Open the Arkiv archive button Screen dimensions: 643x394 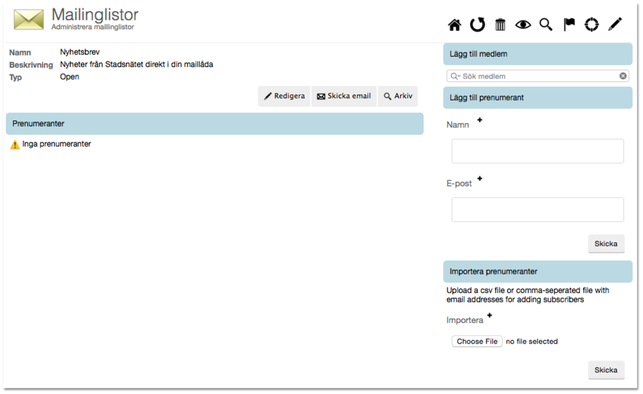coord(397,96)
